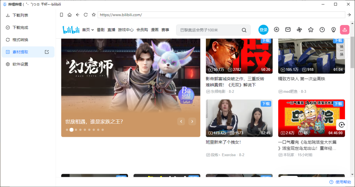Open uploader med肥鱼 profile
355x187 pixels.
[291, 91]
